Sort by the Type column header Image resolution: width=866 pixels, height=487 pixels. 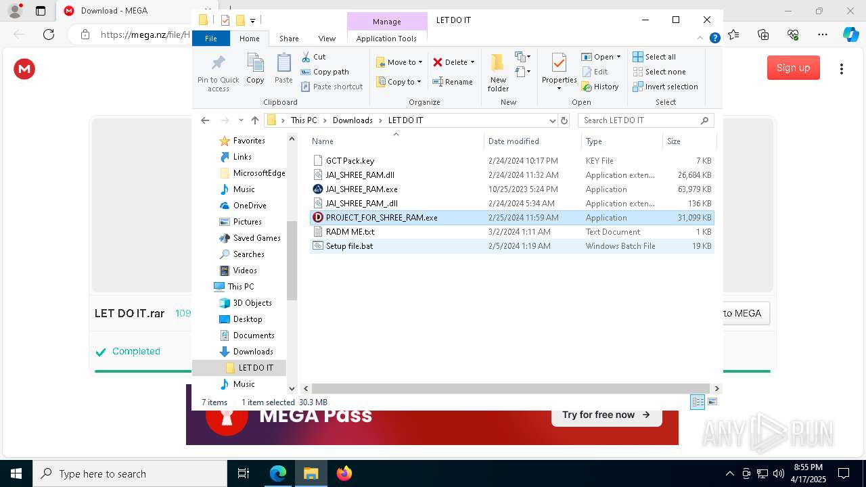pyautogui.click(x=622, y=141)
